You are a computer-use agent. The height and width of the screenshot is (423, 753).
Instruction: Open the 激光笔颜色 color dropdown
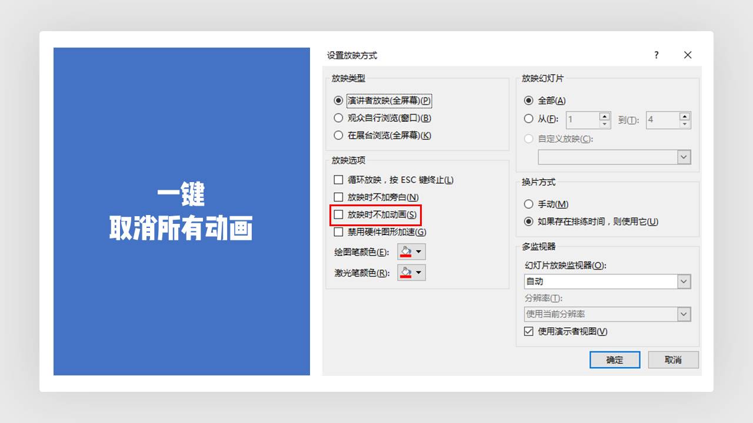(x=418, y=272)
